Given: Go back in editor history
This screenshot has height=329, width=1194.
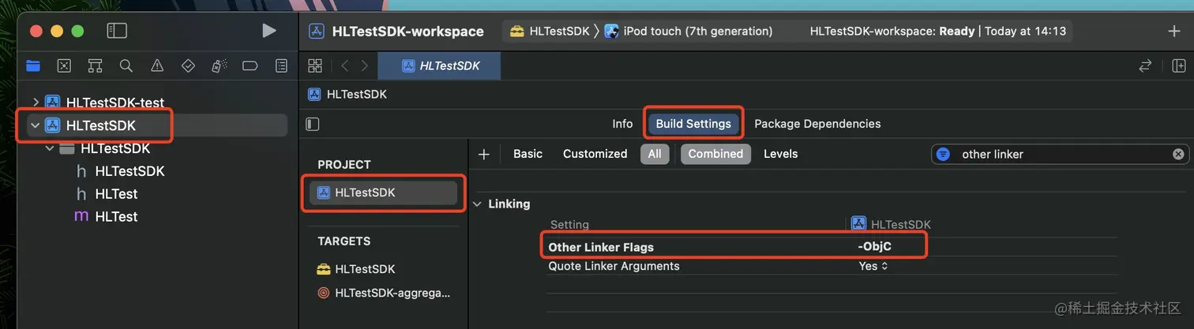Looking at the screenshot, I should [x=345, y=65].
